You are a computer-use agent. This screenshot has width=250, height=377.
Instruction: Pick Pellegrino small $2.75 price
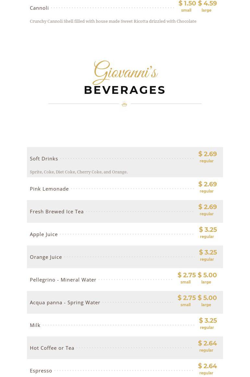(186, 275)
